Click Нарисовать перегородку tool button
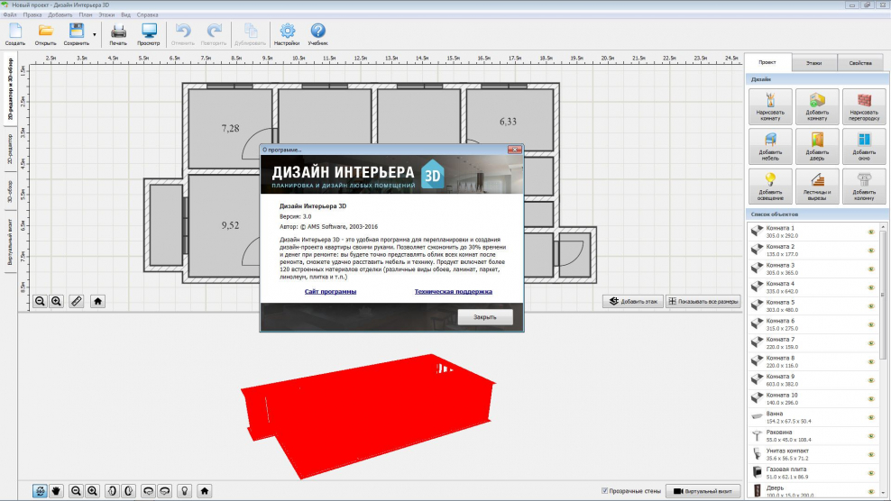The image size is (891, 501). pyautogui.click(x=864, y=106)
